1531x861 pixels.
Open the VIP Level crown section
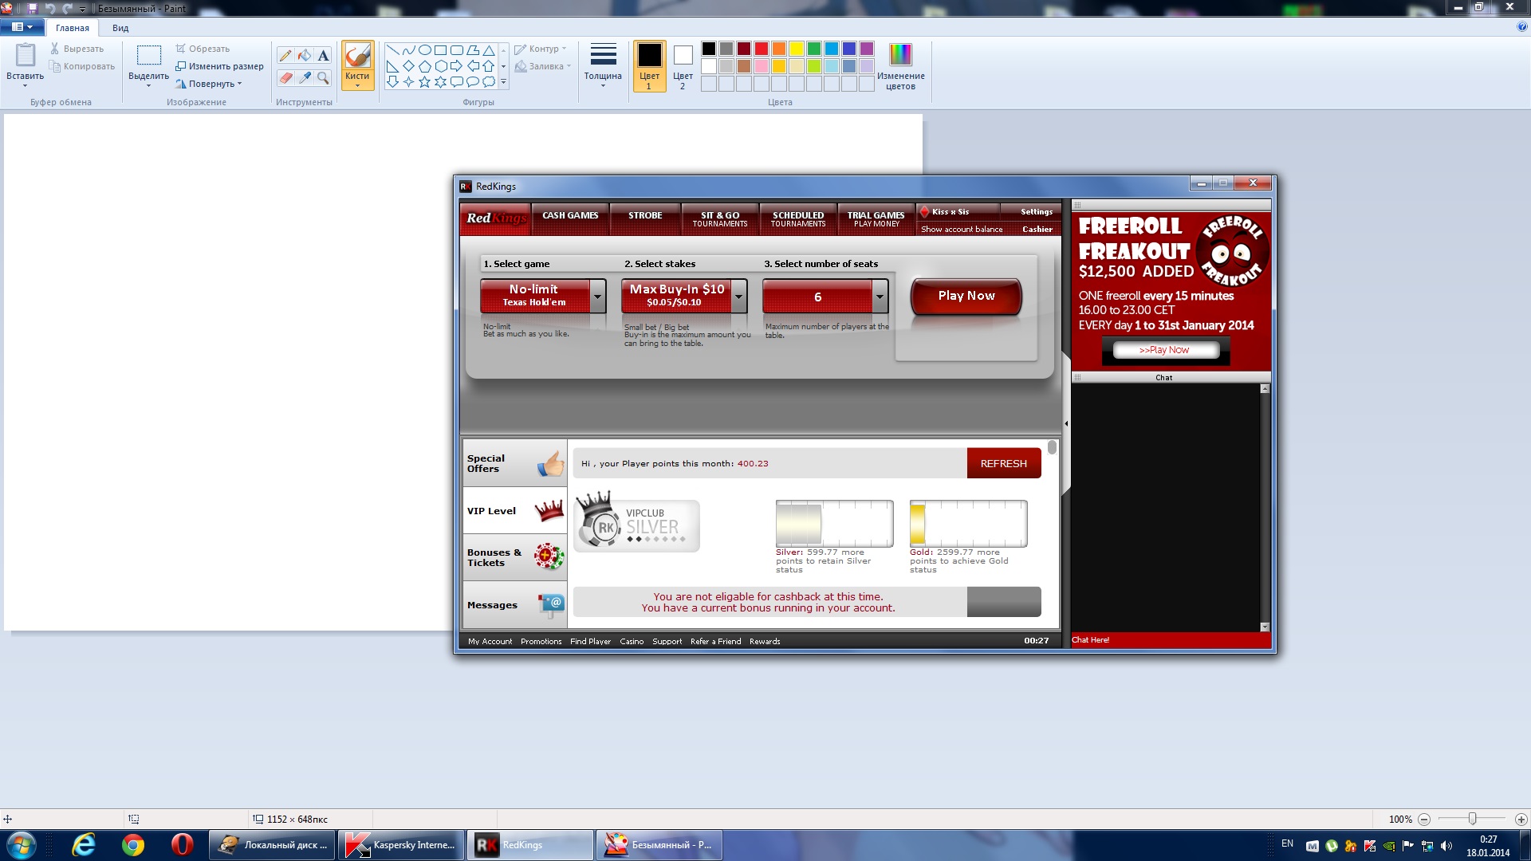click(x=514, y=511)
